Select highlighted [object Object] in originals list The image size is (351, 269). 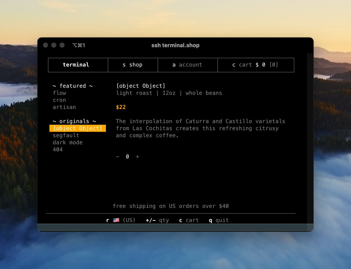(78, 128)
